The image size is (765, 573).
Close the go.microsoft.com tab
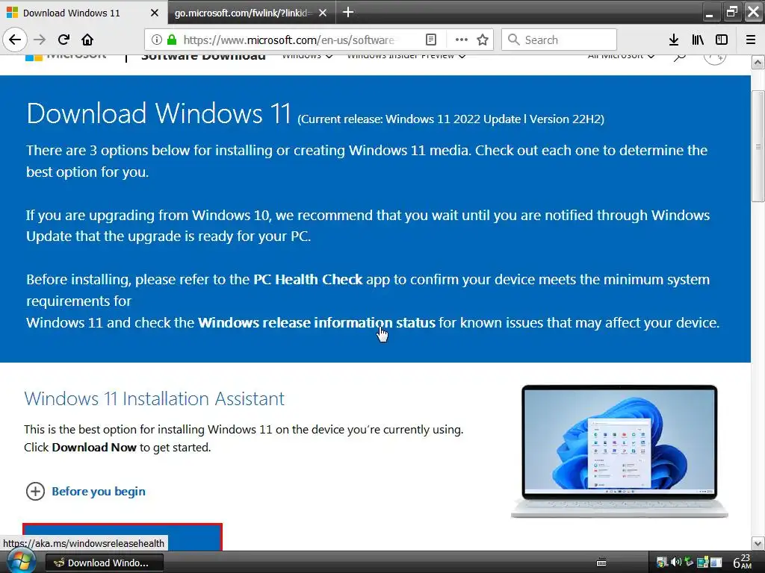coord(323,13)
